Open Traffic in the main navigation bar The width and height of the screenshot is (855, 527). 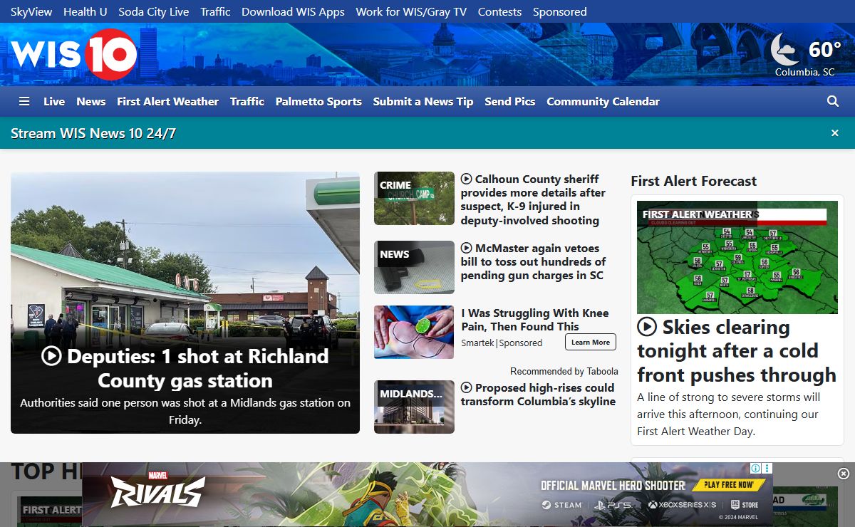pos(247,101)
